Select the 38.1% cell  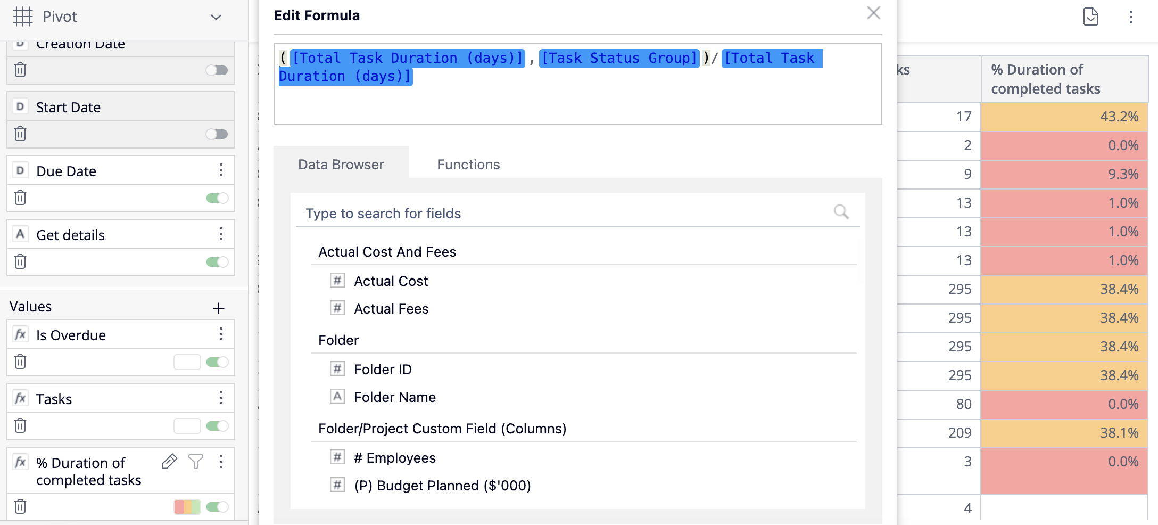1064,433
